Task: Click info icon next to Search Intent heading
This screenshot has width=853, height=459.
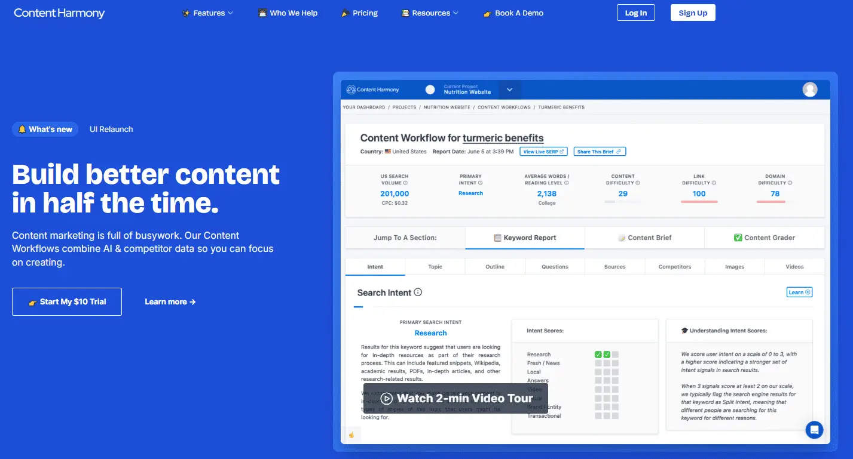Action: (418, 292)
